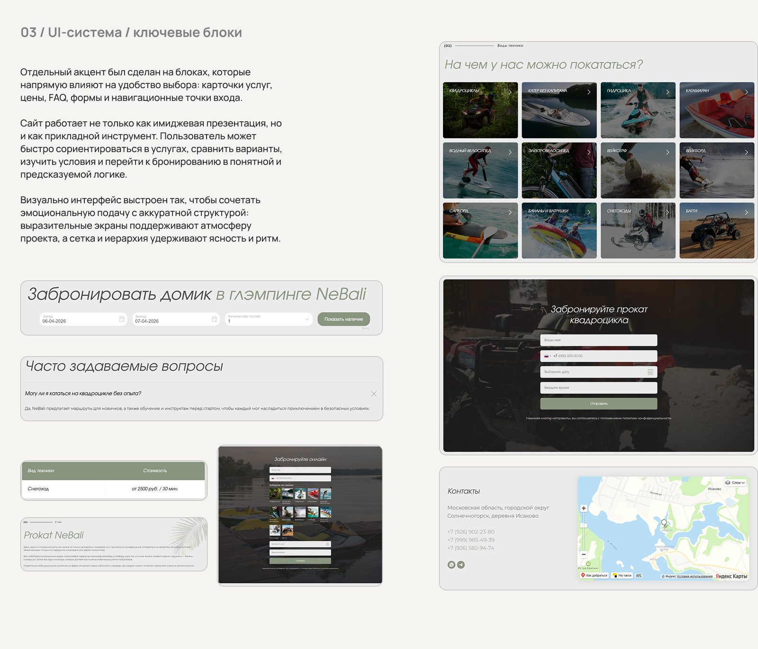The image size is (758, 649).
Task: Open the Слои layers dropdown on the map
Action: click(x=735, y=483)
